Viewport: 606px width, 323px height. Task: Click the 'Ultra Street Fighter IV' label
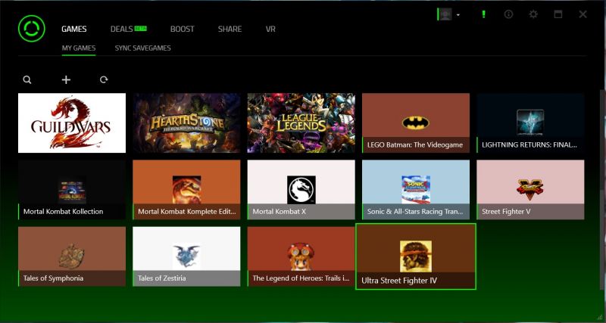(399, 281)
